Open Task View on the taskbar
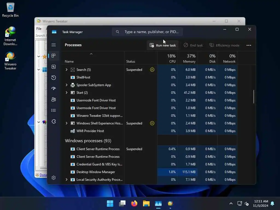Image resolution: width=280 pixels, height=210 pixels. (122, 203)
